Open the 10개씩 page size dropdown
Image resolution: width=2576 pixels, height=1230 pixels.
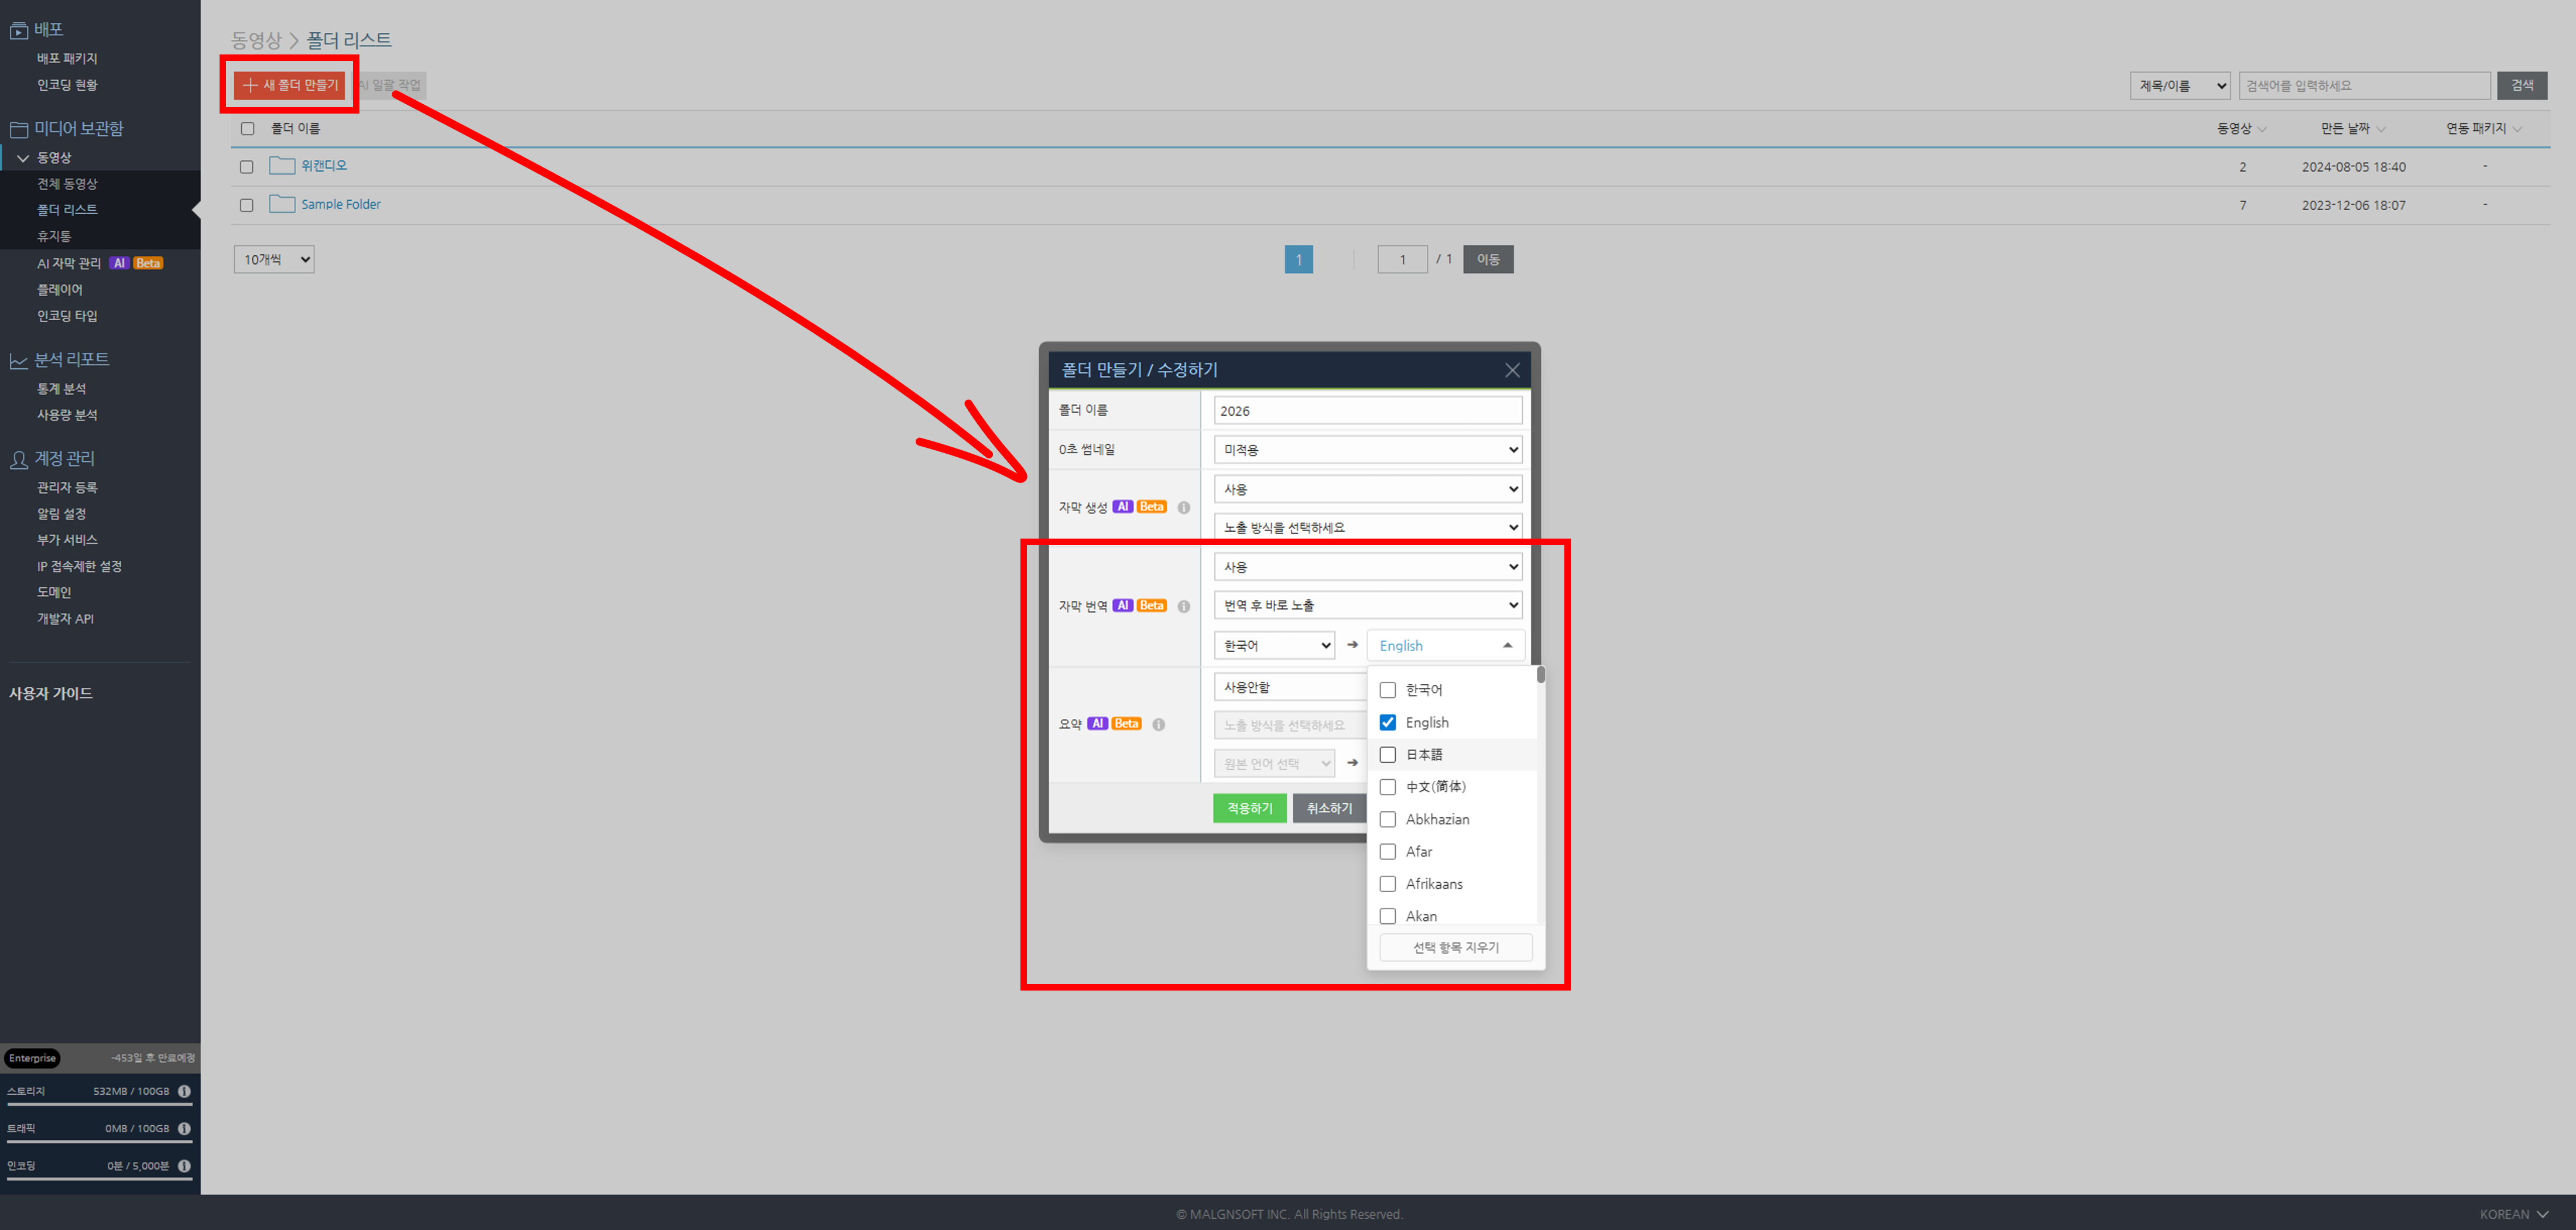point(274,260)
